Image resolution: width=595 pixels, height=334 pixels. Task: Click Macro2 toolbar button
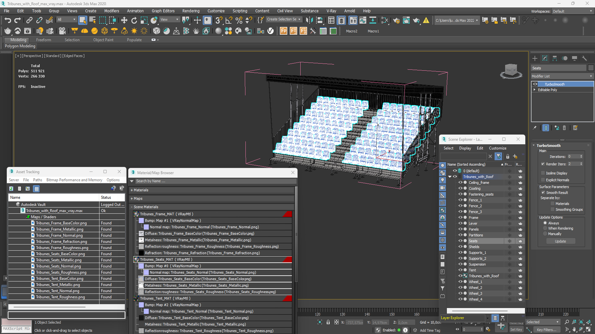click(351, 31)
